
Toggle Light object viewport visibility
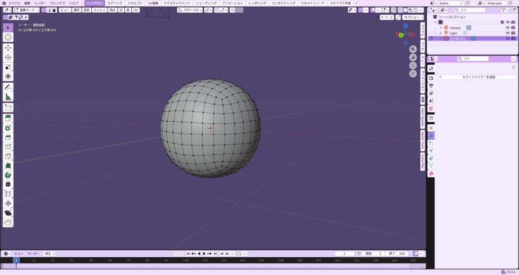(507, 33)
